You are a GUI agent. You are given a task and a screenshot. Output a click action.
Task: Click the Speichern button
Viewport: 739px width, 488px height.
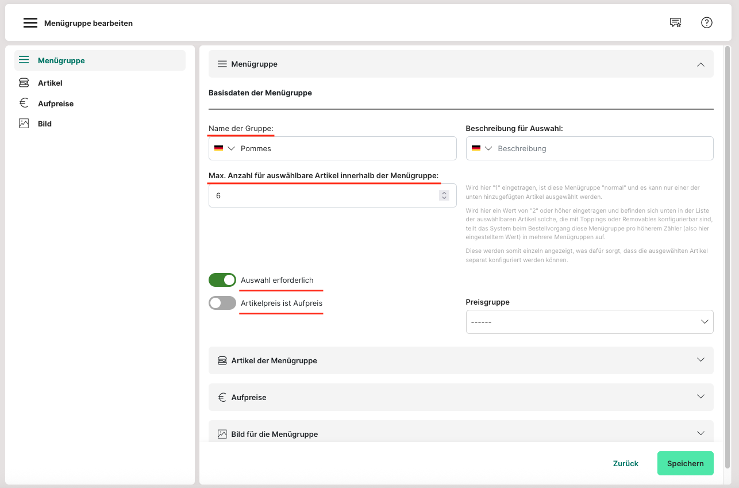coord(685,463)
